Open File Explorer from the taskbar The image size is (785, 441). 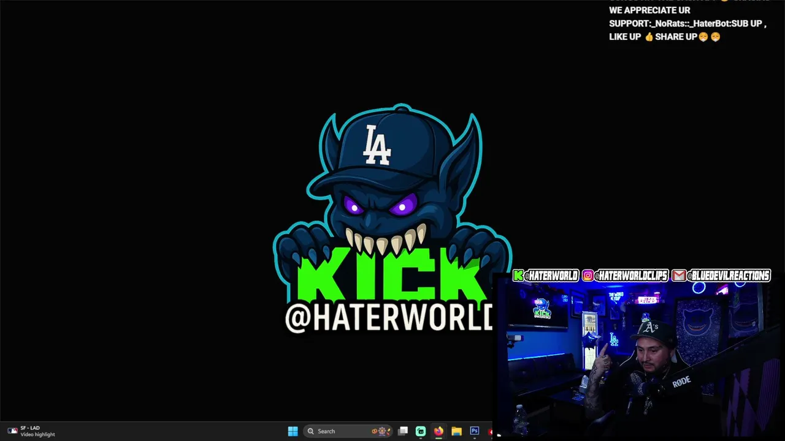pos(456,431)
